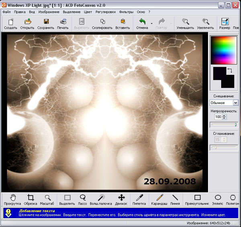Click the Сглаживание smoothing slider
Viewport: 241px width, 227px height.
pos(224,147)
